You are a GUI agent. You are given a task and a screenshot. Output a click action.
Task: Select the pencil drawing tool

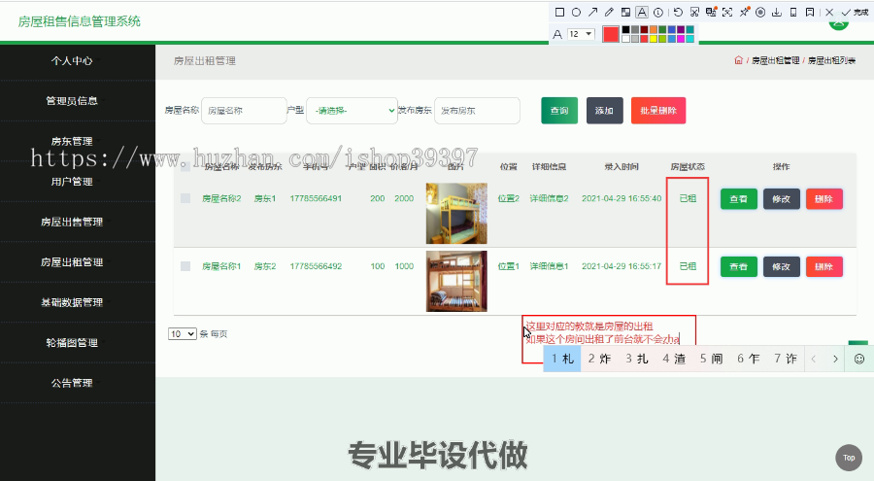pyautogui.click(x=609, y=13)
